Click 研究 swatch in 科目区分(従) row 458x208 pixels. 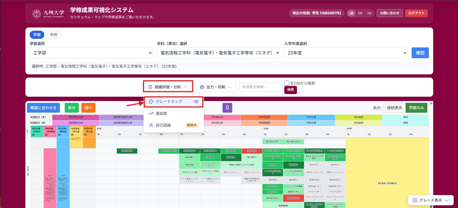[x=406, y=123]
